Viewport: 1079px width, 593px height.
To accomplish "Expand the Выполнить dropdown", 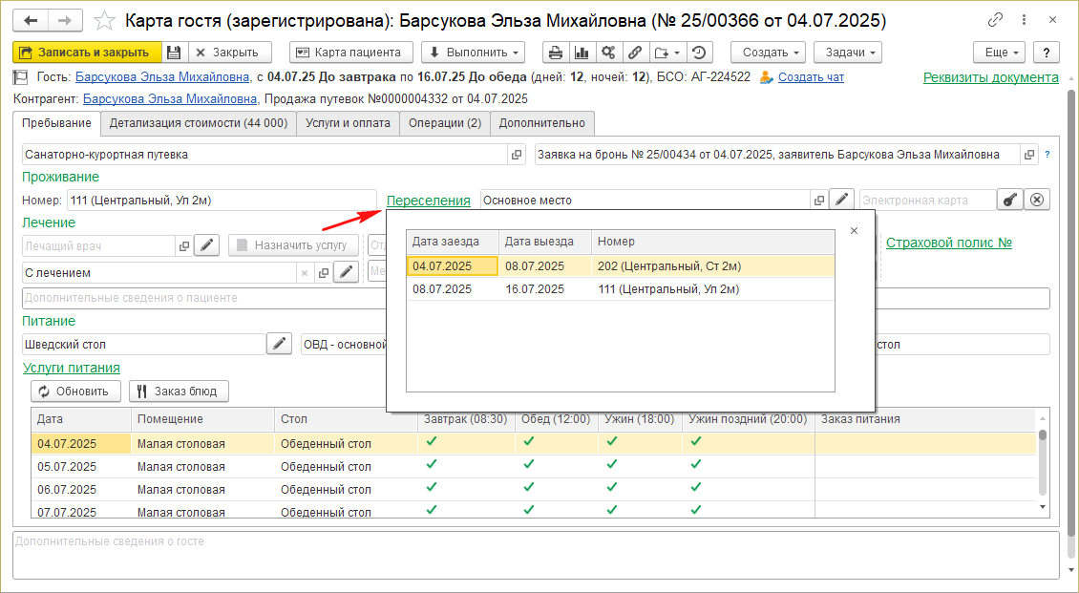I will tap(474, 53).
